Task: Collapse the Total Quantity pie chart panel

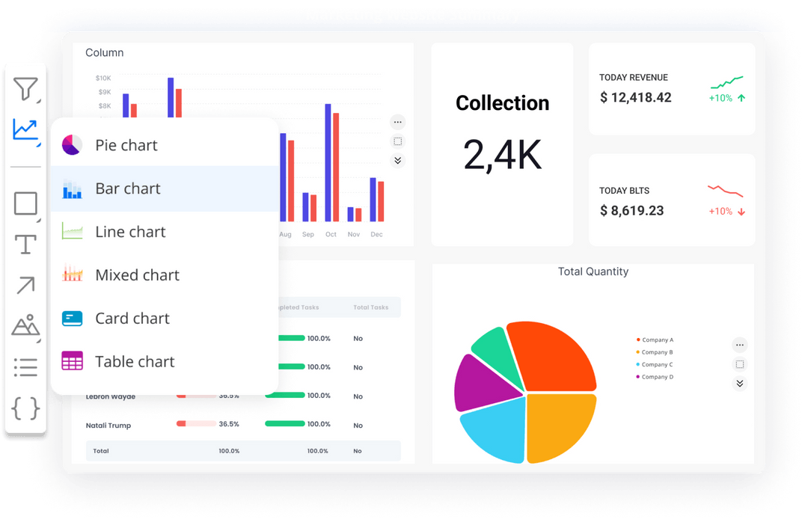Action: click(740, 384)
